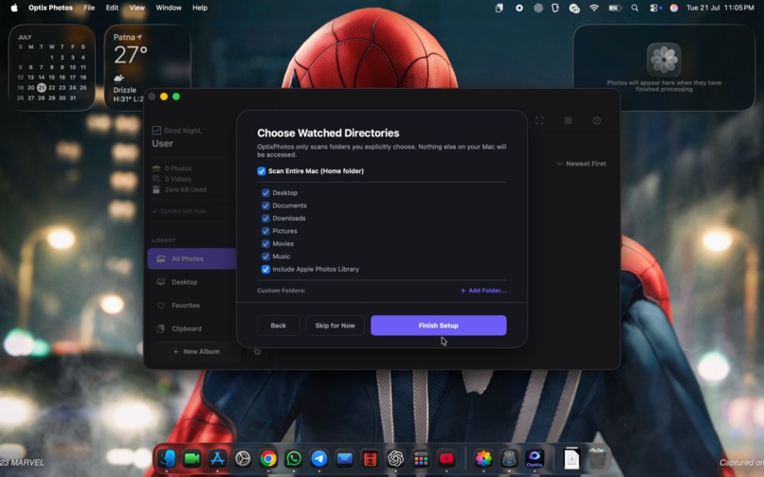Click the Finish Setup button

pos(439,326)
